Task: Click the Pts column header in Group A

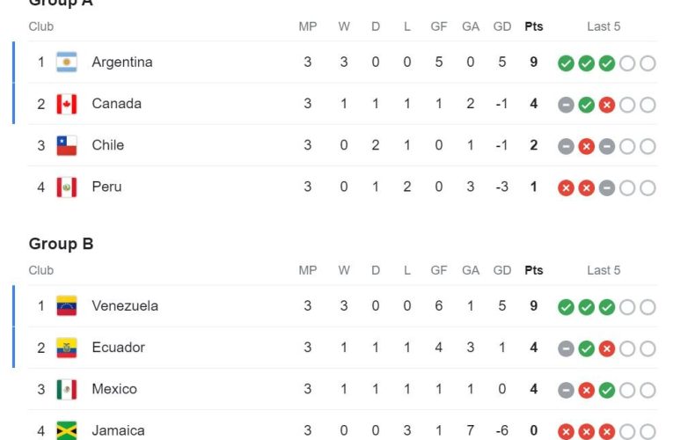Action: [533, 26]
